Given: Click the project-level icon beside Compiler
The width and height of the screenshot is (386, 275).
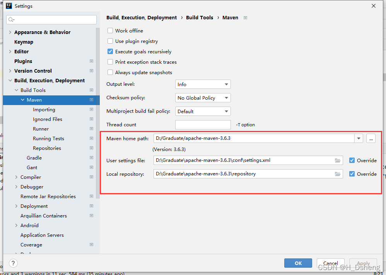Looking at the screenshot, I should click(x=91, y=177).
